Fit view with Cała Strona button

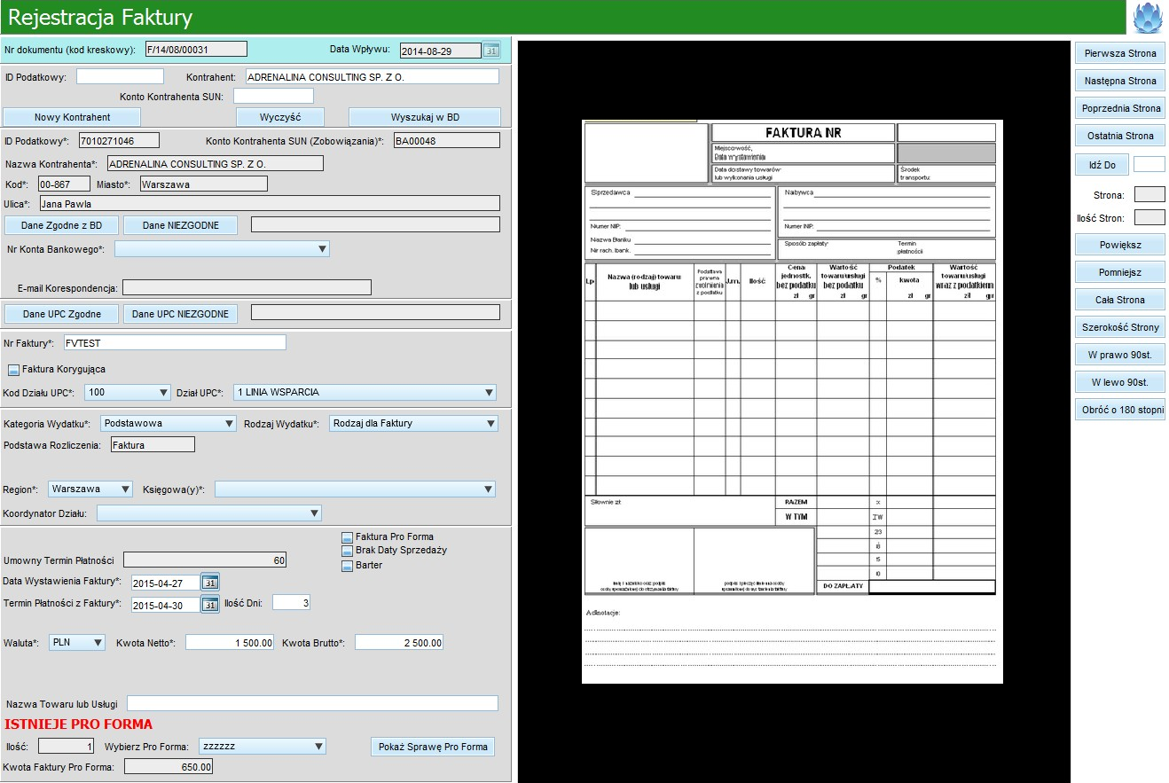(1120, 300)
